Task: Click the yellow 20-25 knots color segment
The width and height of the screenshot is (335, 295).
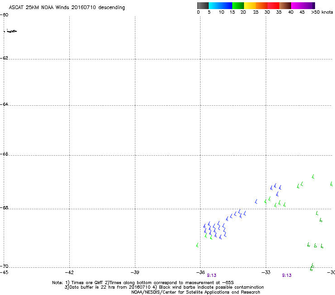Action: coord(250,5)
